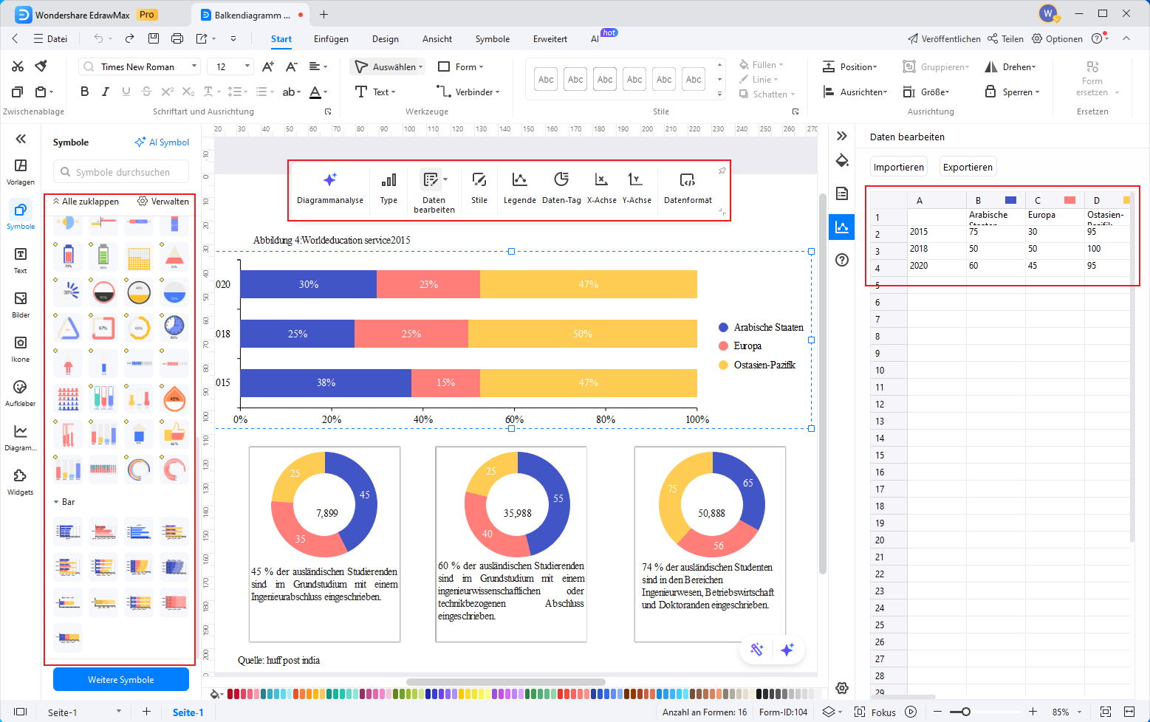Click the print icon in top bar

click(177, 38)
